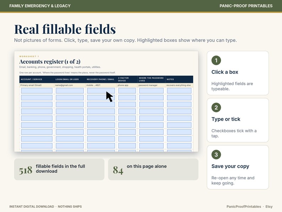
Task: Click the "WHERE THE PASSWORD LIVES" column header
Action: [x=151, y=79]
